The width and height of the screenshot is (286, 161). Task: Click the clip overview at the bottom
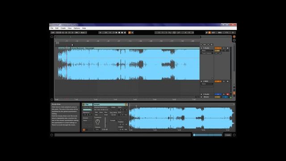(207, 135)
